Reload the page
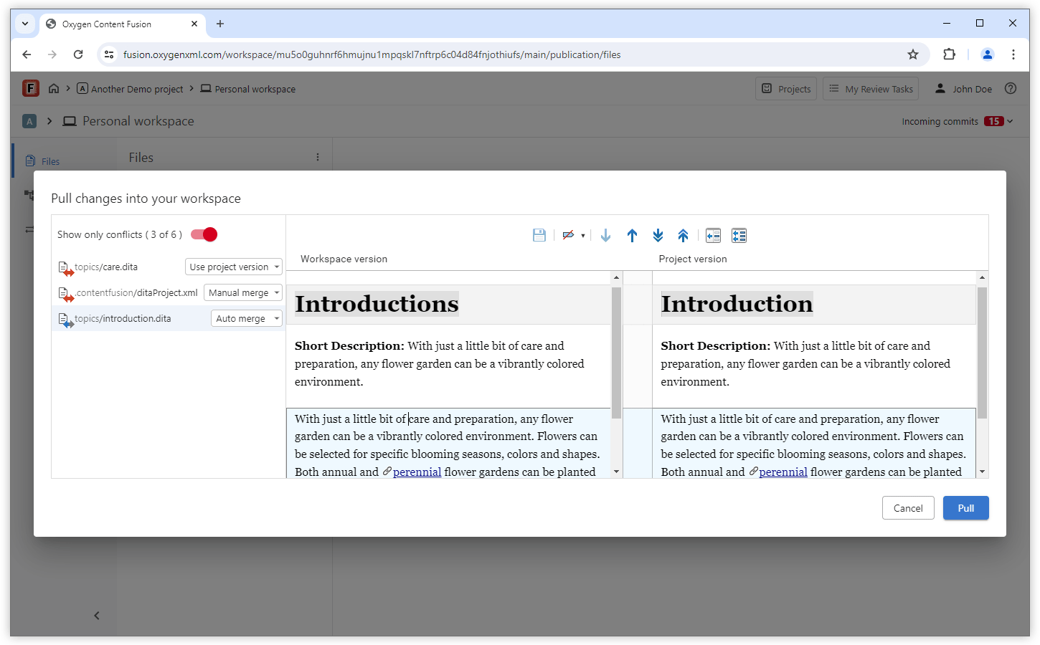1040x645 pixels. [78, 54]
